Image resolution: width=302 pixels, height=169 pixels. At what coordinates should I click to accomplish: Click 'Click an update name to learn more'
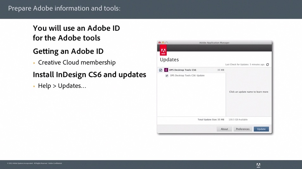click(x=249, y=92)
